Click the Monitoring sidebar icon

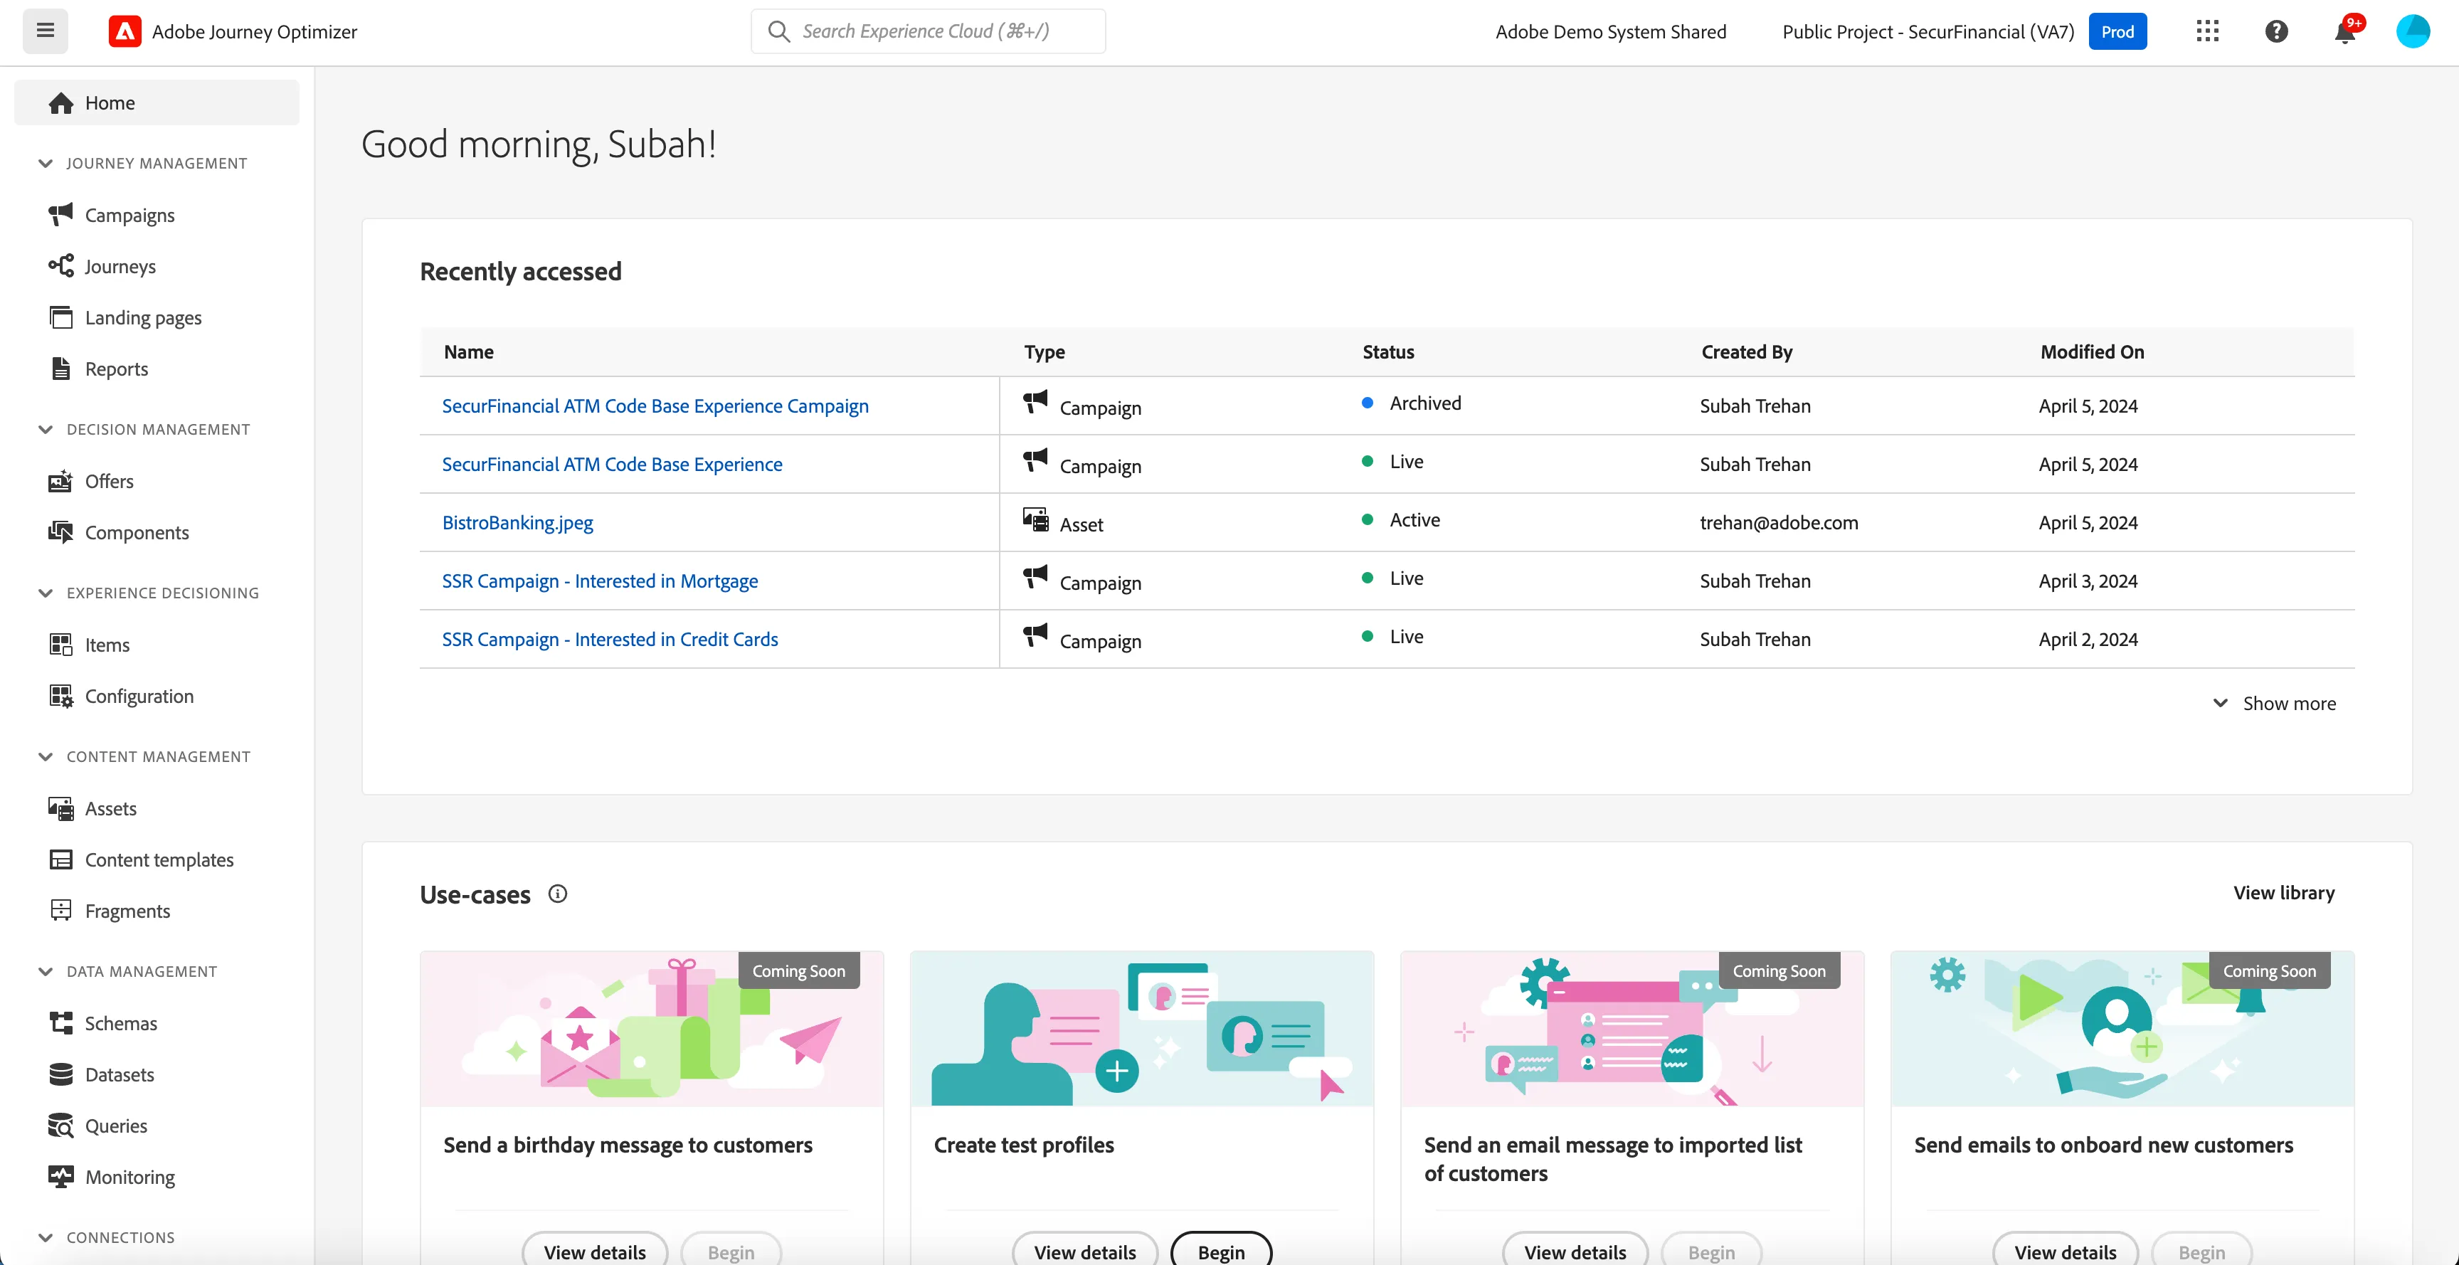pos(60,1176)
